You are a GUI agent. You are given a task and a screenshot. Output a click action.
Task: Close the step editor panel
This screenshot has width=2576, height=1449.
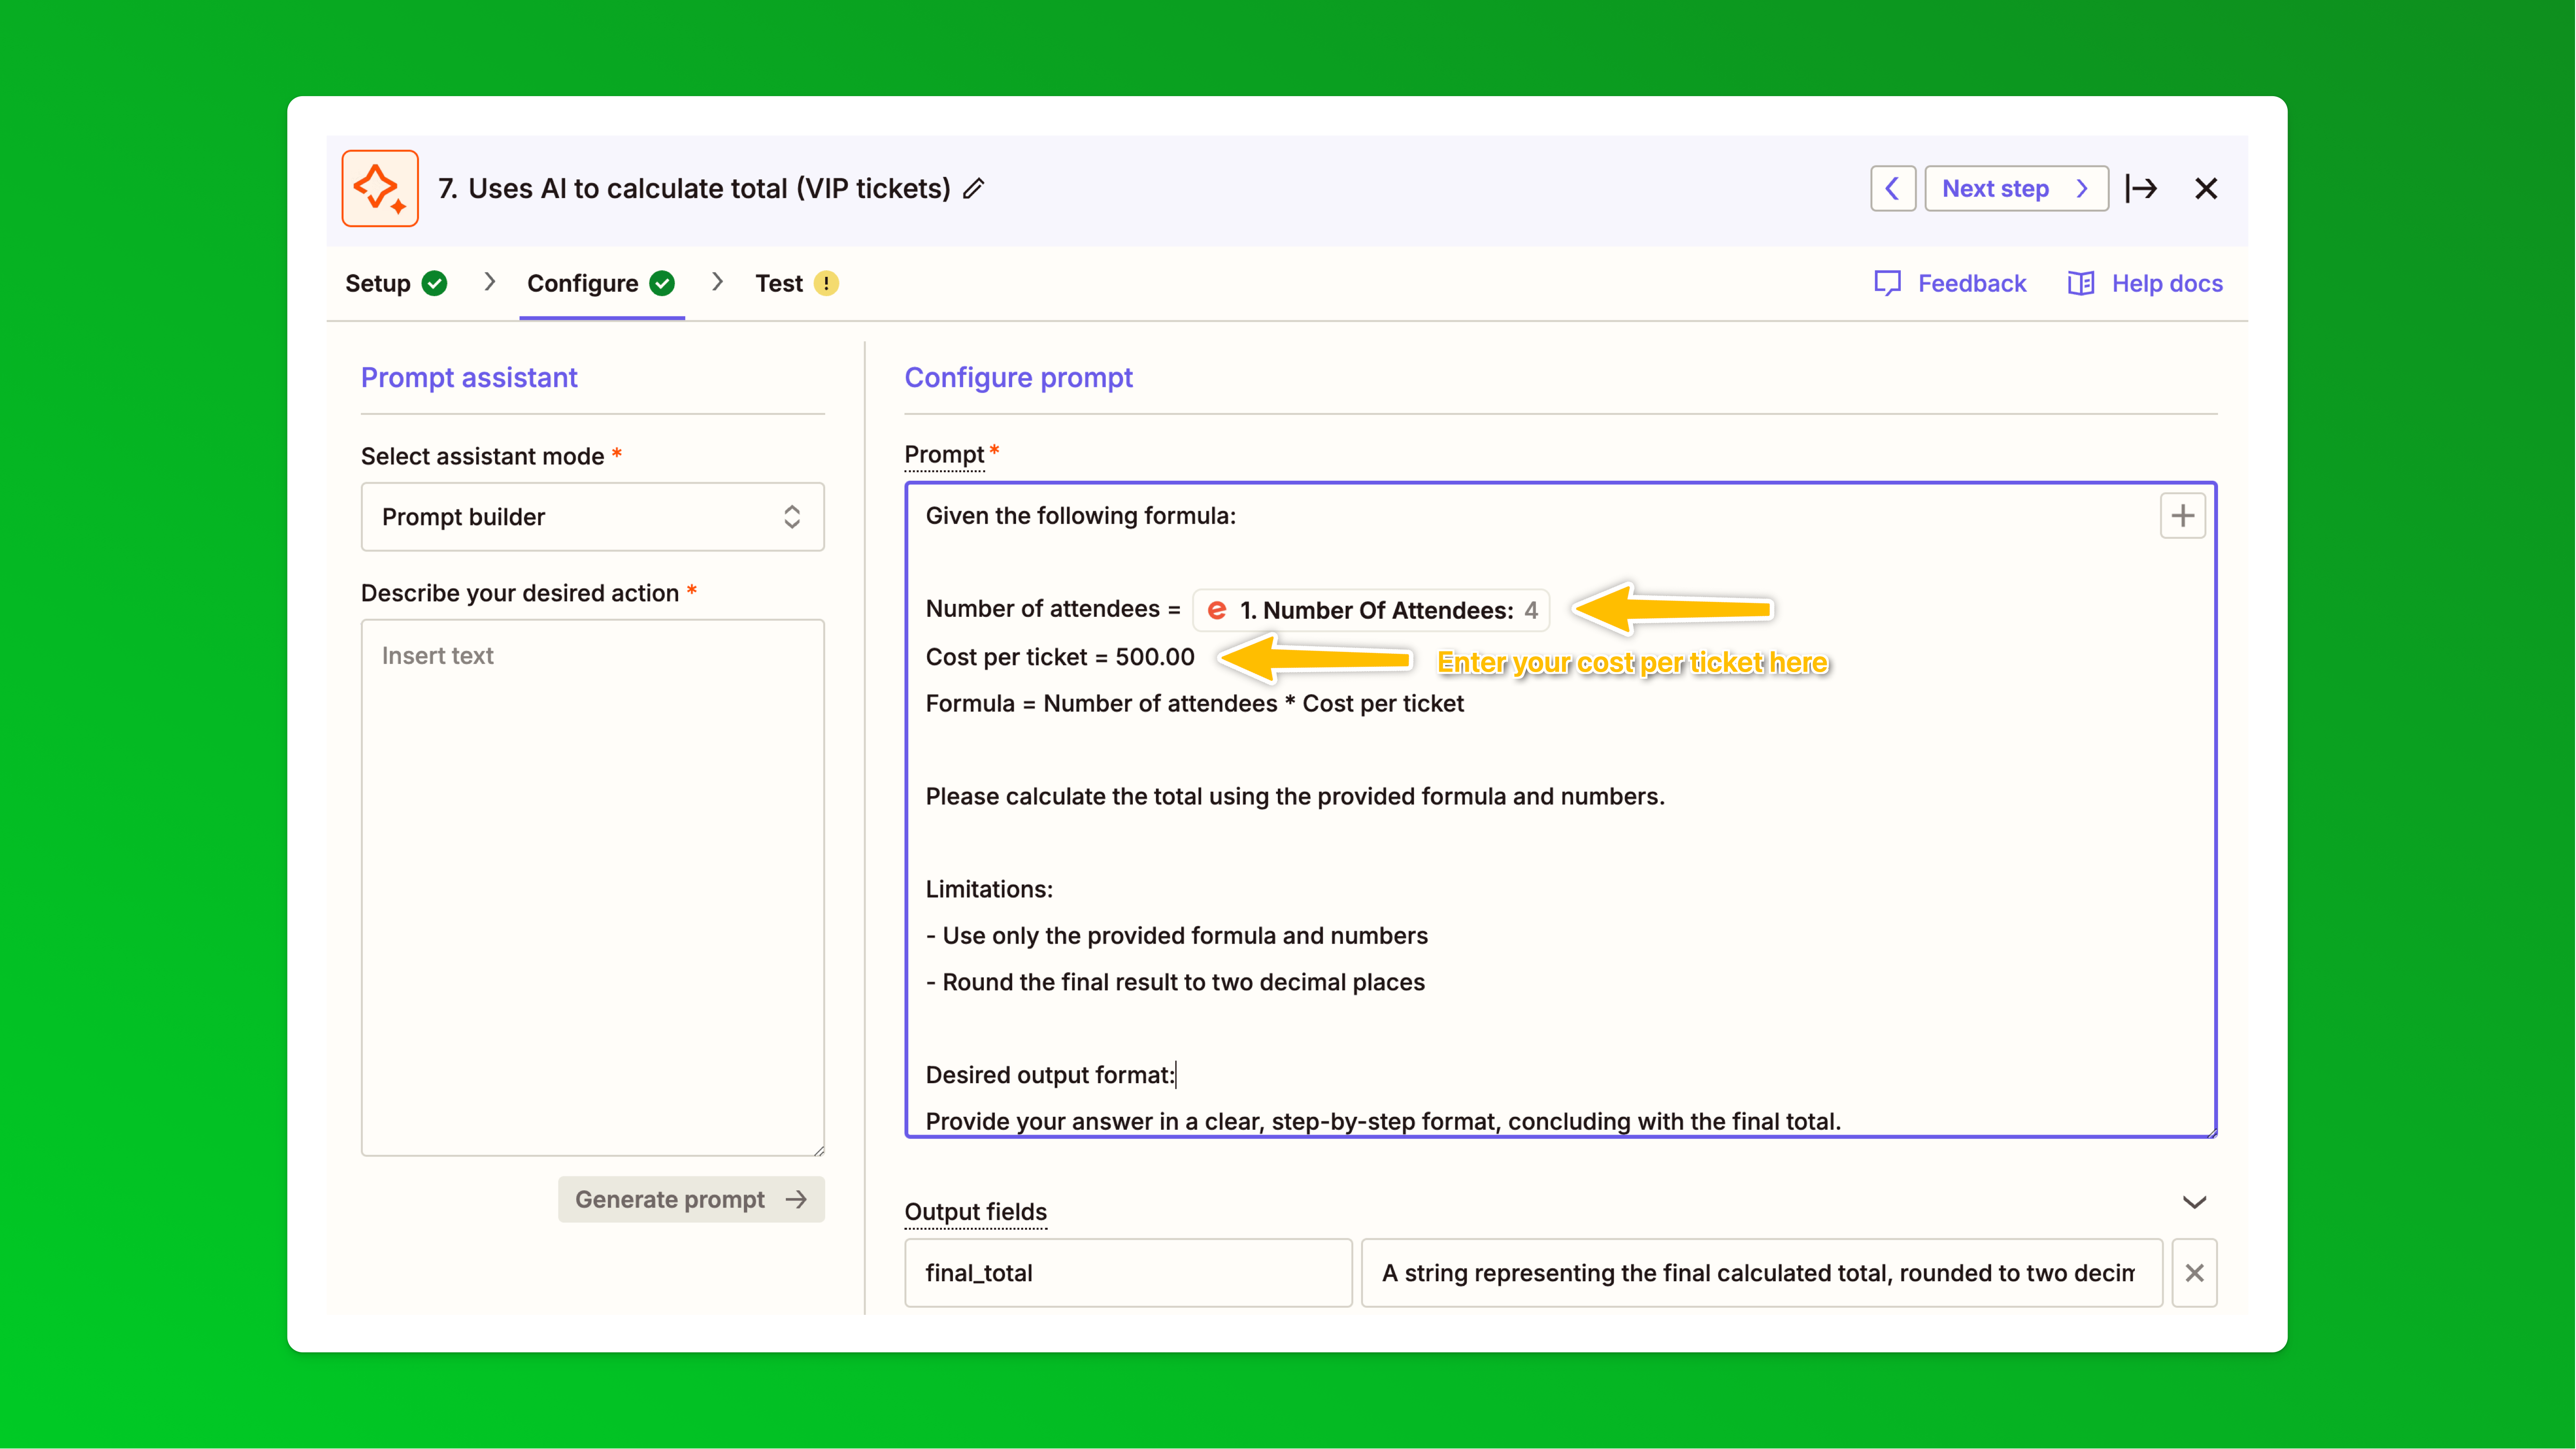tap(2206, 188)
